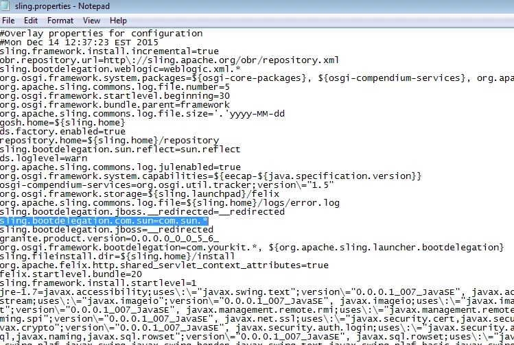Click the felix.startlevel.bundle=20 line

point(71,274)
